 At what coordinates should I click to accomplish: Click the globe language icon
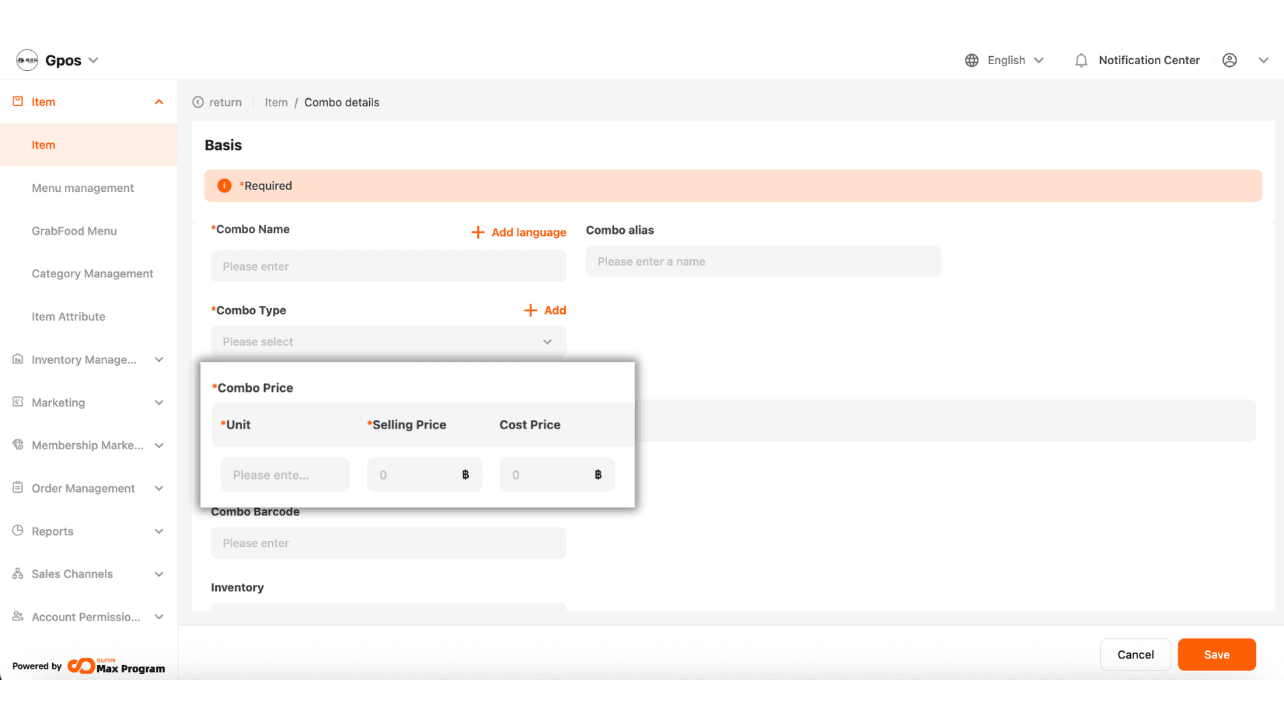(x=972, y=60)
